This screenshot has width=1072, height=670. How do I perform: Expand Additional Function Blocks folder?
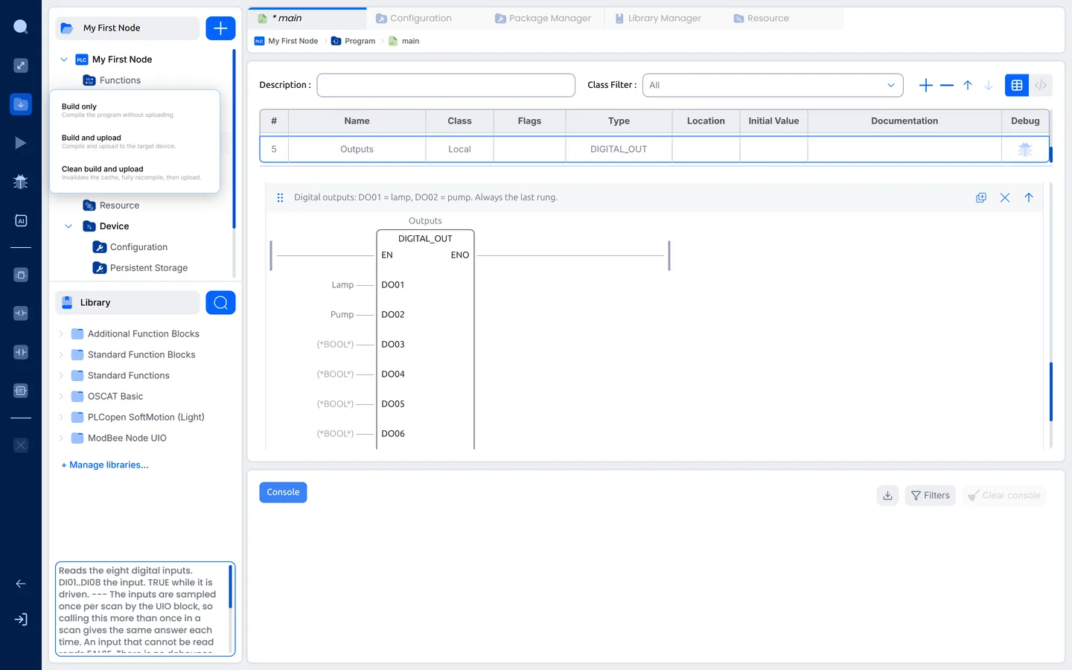pos(61,334)
